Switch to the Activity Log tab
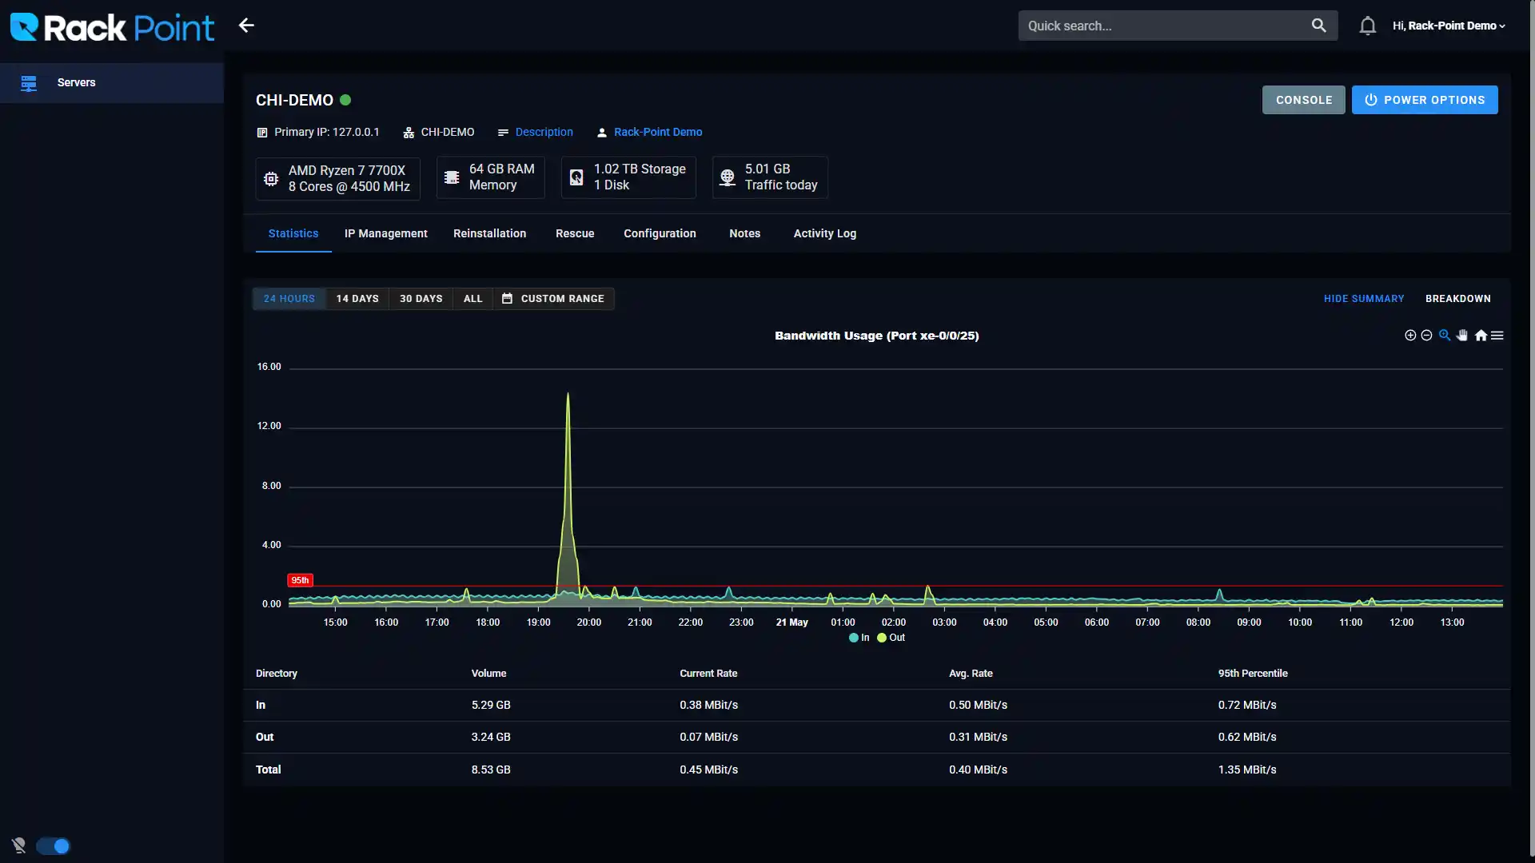Screen dimensions: 1535x863 pyautogui.click(x=825, y=233)
